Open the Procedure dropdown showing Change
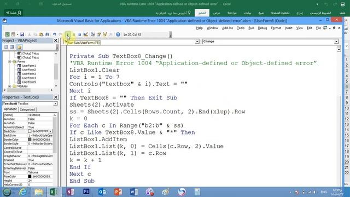 pyautogui.click(x=336, y=42)
